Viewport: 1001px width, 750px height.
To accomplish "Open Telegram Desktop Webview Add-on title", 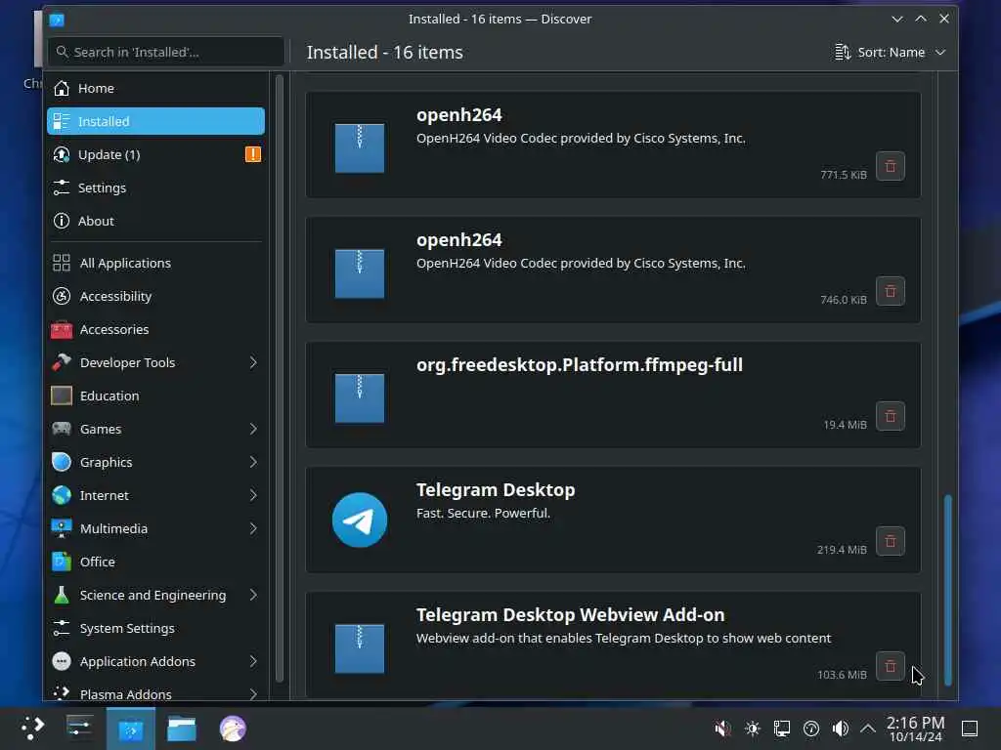I will tap(570, 615).
